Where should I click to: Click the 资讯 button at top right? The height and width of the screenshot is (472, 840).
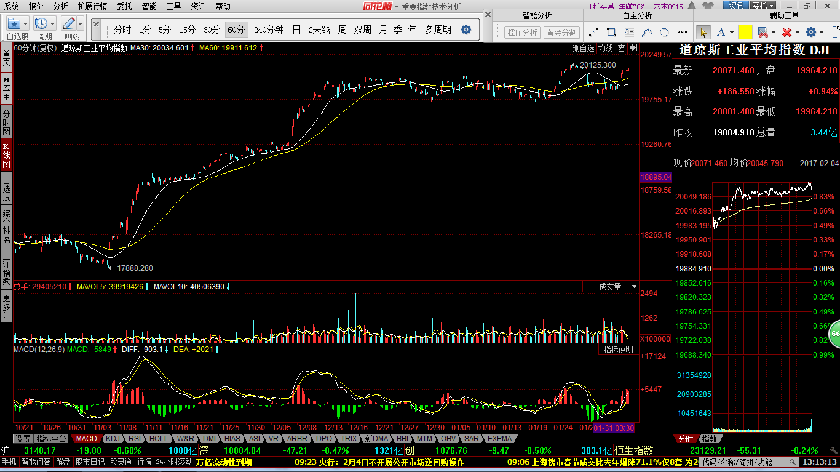point(735,6)
